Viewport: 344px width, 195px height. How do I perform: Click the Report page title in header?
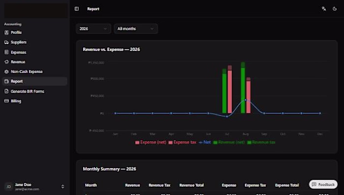pyautogui.click(x=93, y=9)
